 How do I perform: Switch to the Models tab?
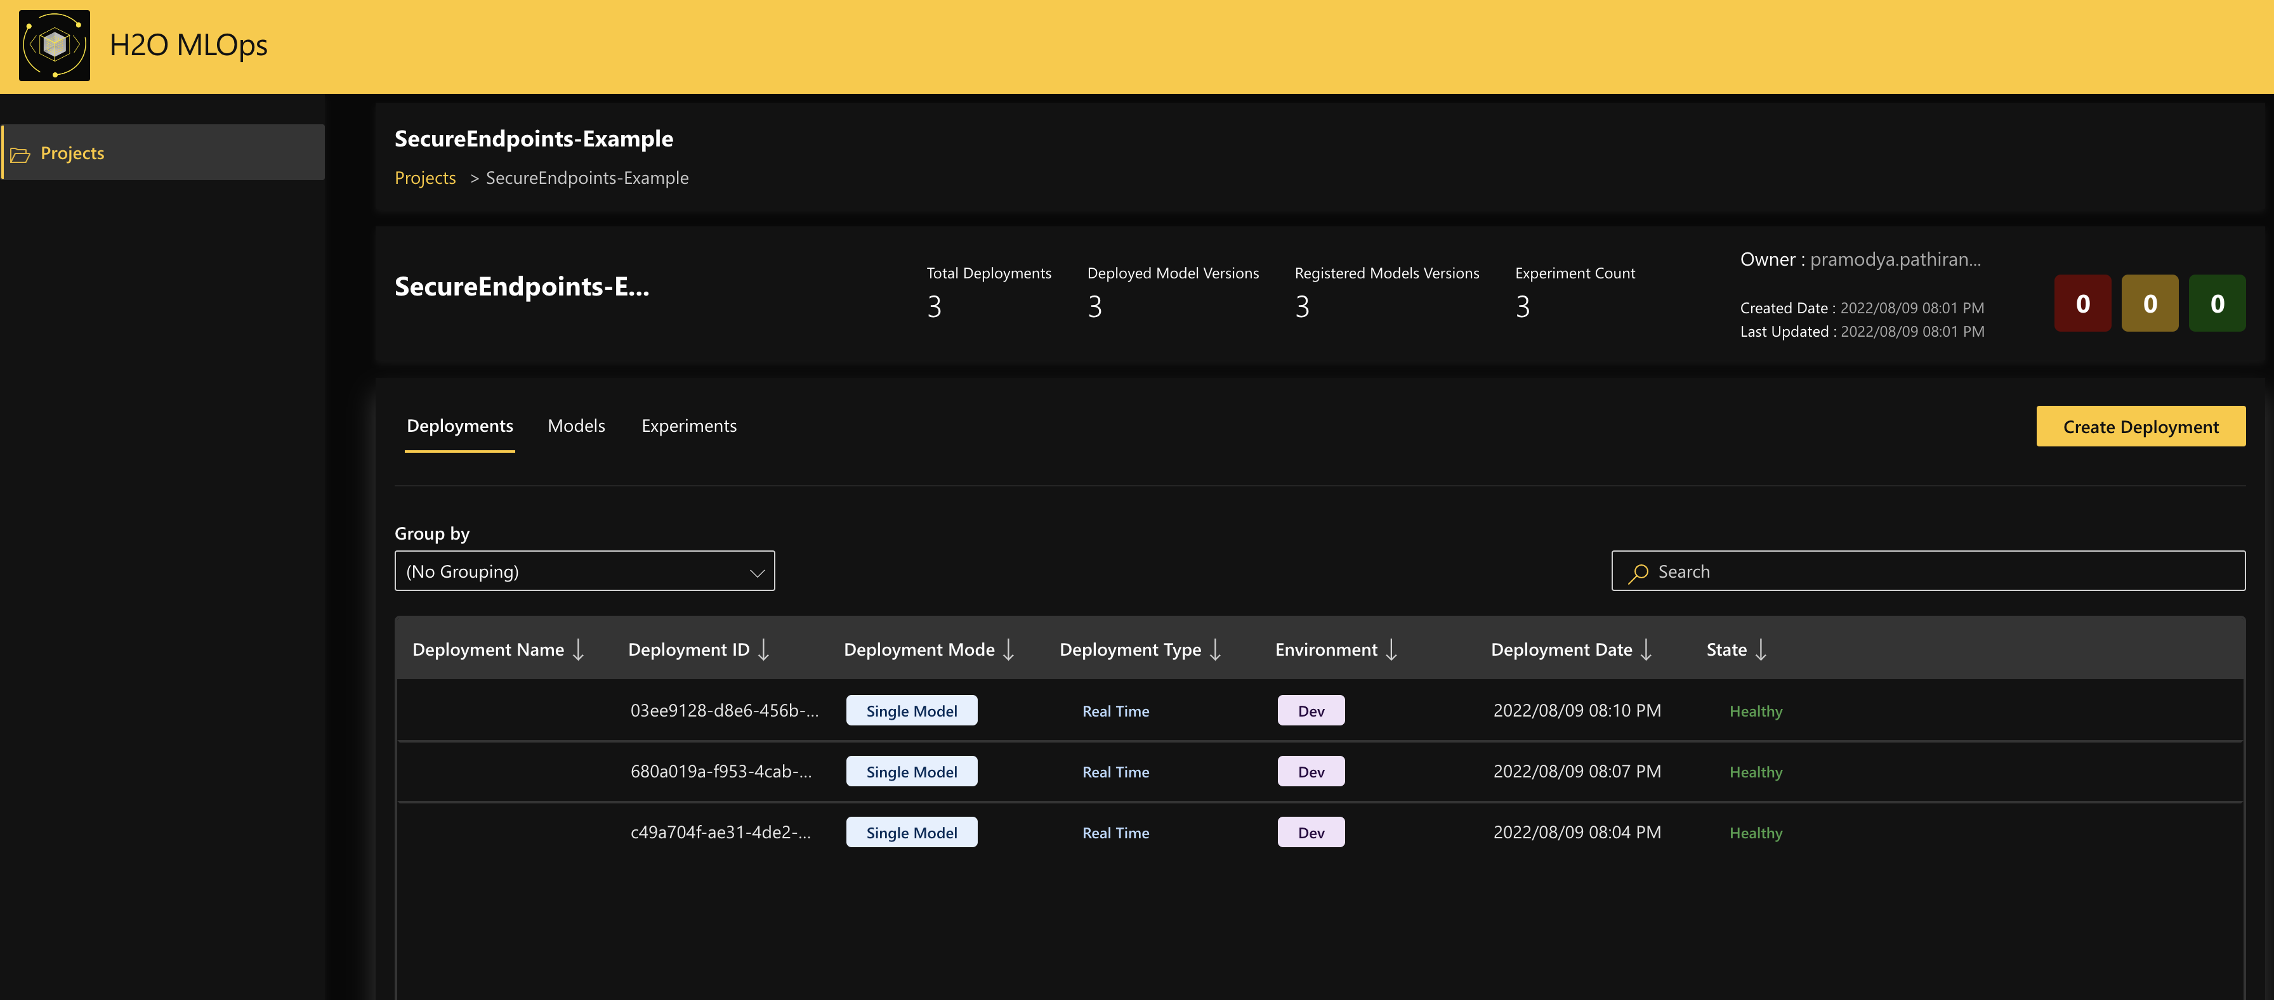tap(577, 426)
